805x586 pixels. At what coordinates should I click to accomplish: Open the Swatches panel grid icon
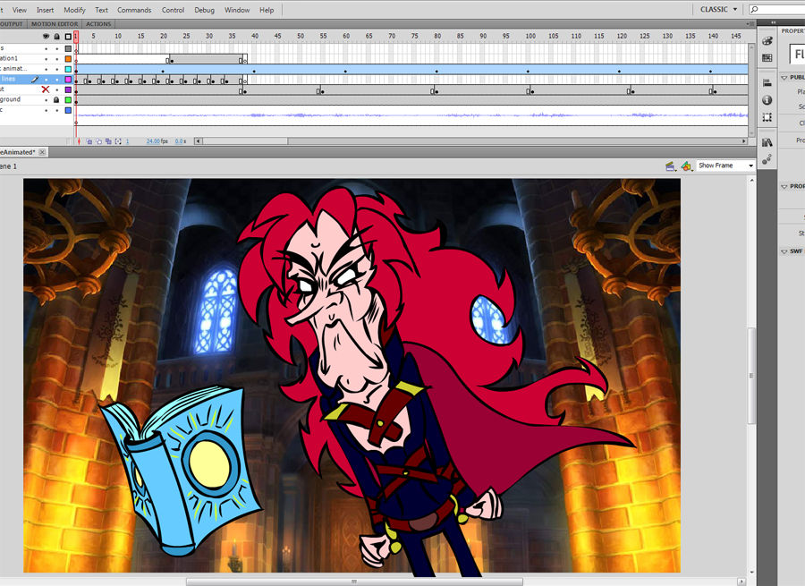(767, 58)
